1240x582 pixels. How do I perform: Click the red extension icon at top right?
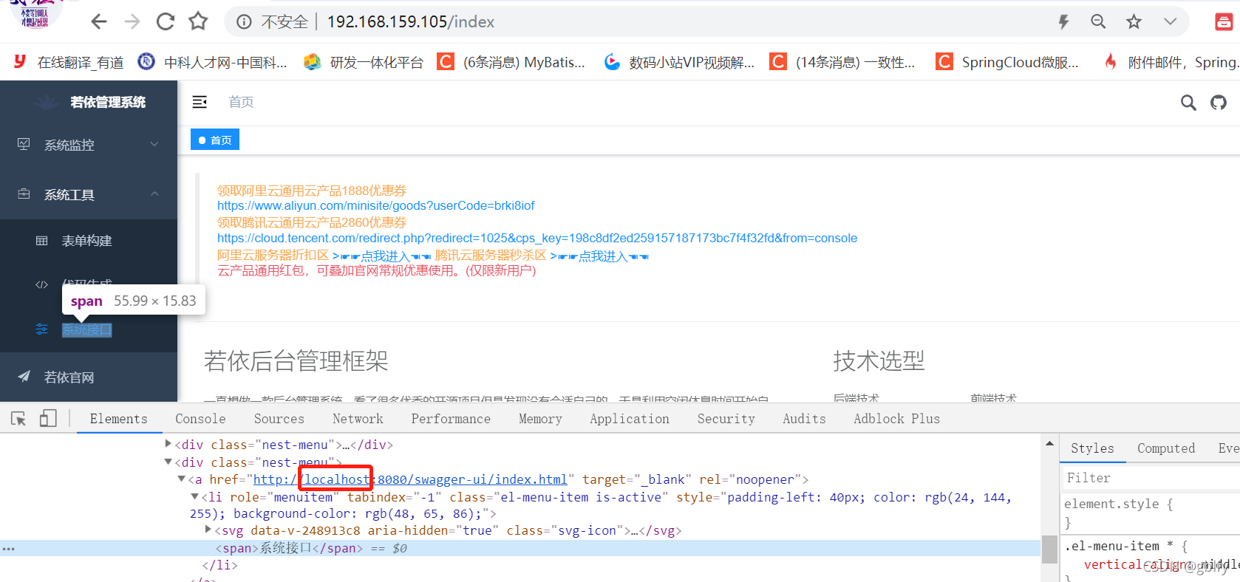click(1224, 22)
